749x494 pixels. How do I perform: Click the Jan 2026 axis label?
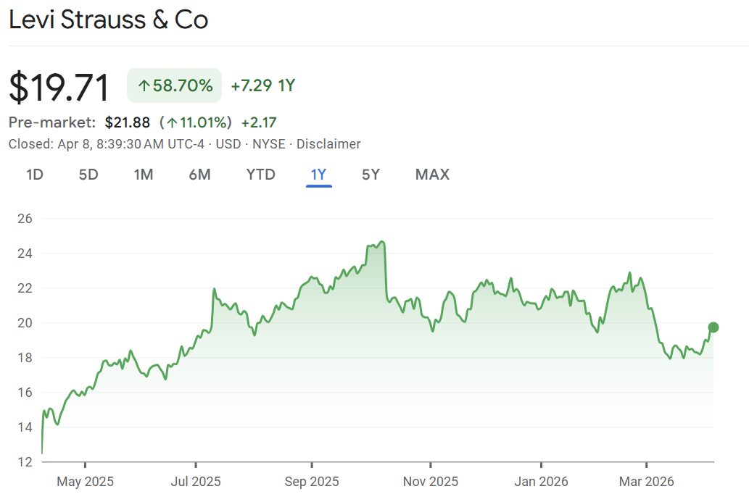tap(541, 481)
